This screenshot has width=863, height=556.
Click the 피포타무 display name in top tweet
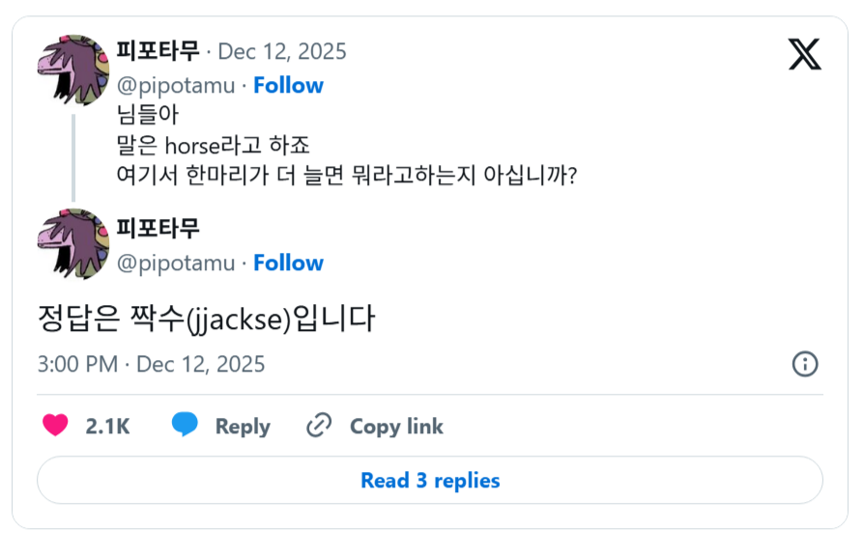pos(158,50)
